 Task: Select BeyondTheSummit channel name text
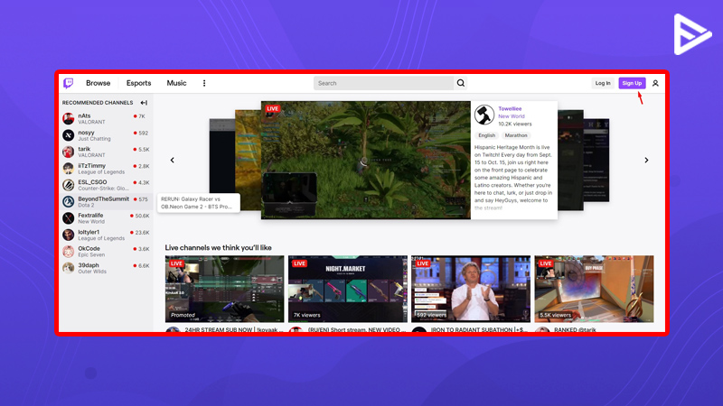(x=103, y=198)
